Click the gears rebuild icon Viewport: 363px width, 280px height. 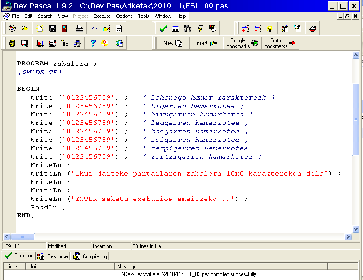(188, 28)
